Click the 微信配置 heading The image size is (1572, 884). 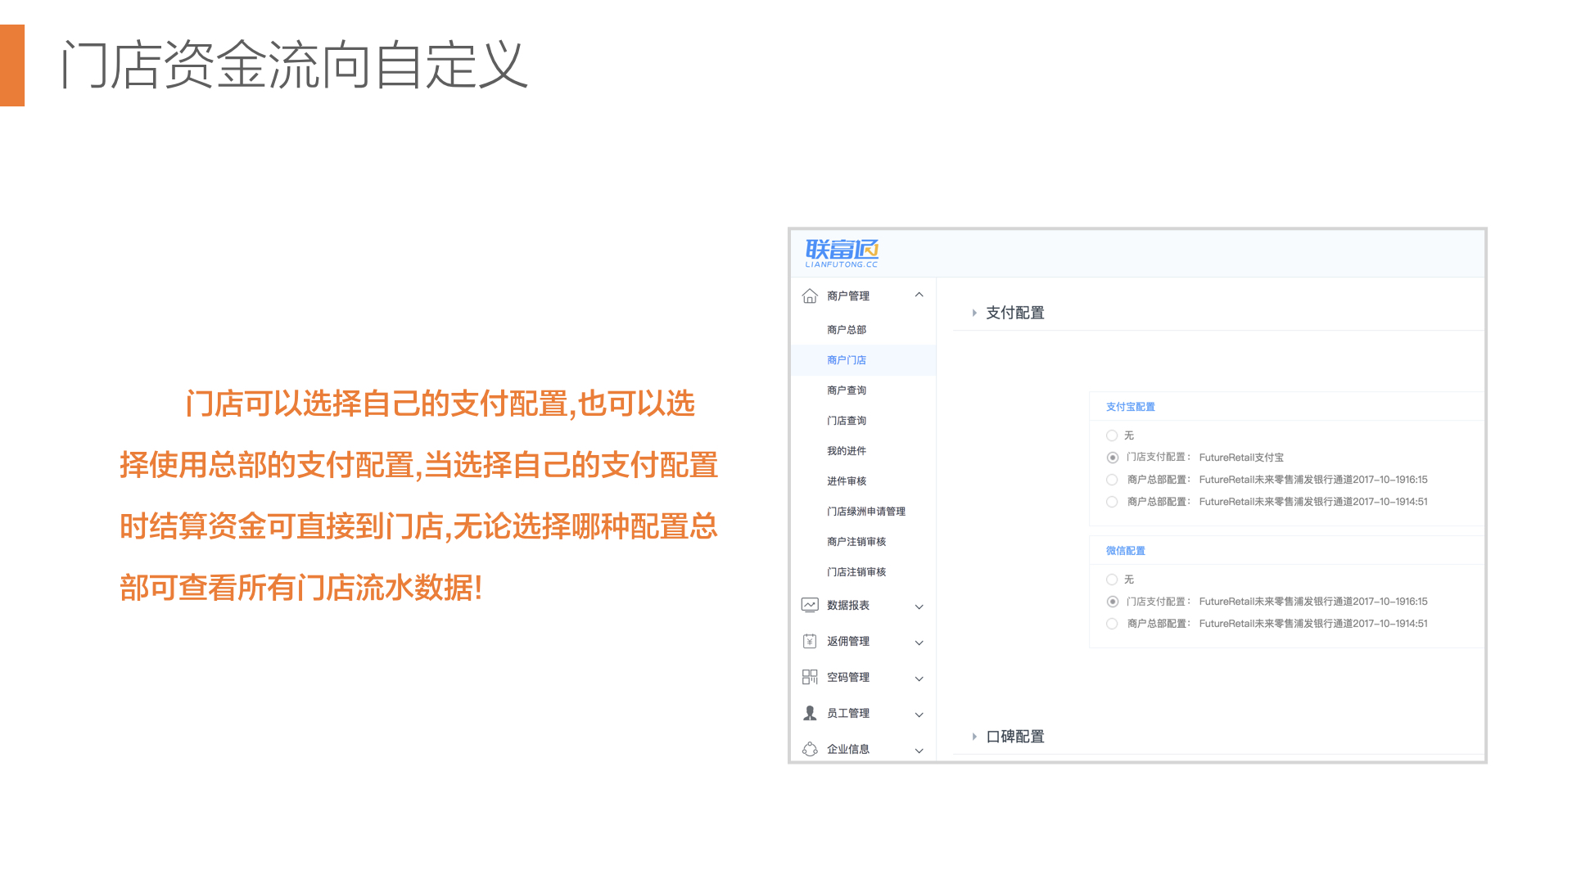pos(1126,551)
